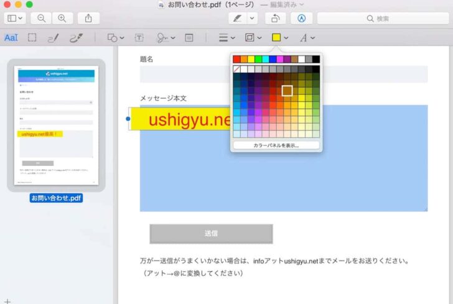Select the highlight pen tool
This screenshot has width=453, height=304.
tap(238, 19)
